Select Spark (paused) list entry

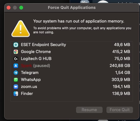72,66
